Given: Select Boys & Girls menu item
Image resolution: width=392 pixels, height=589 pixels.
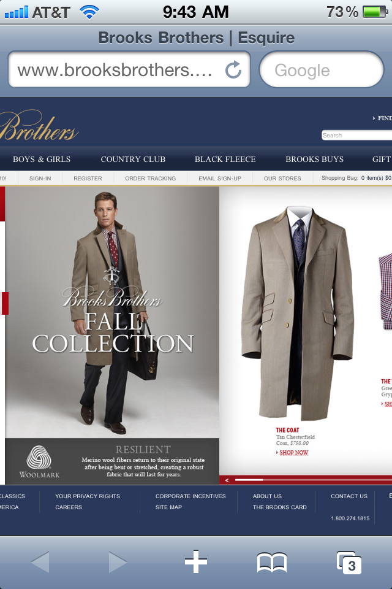Looking at the screenshot, I should (42, 160).
